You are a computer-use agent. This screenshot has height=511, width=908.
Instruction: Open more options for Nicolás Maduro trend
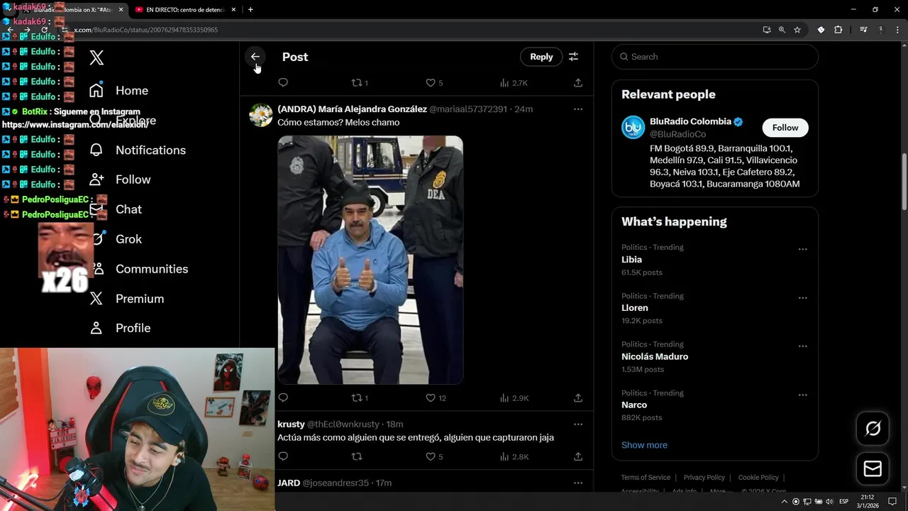(x=802, y=346)
